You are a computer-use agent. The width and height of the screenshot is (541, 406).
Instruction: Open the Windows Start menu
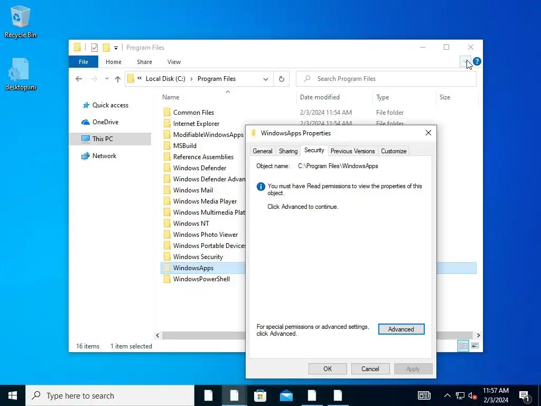pyautogui.click(x=13, y=395)
